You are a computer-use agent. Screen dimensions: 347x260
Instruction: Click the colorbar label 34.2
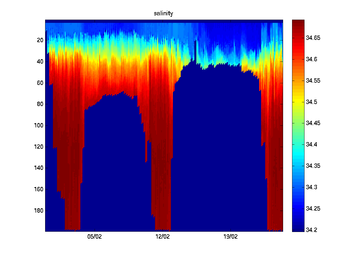click(312, 230)
